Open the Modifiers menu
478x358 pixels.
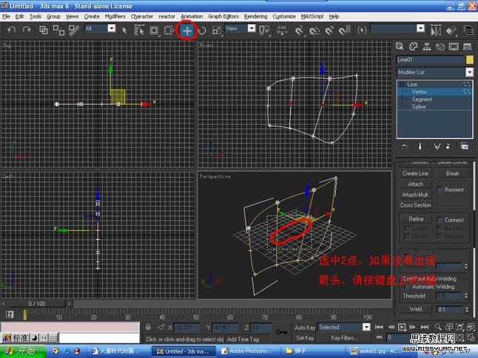[x=115, y=16]
